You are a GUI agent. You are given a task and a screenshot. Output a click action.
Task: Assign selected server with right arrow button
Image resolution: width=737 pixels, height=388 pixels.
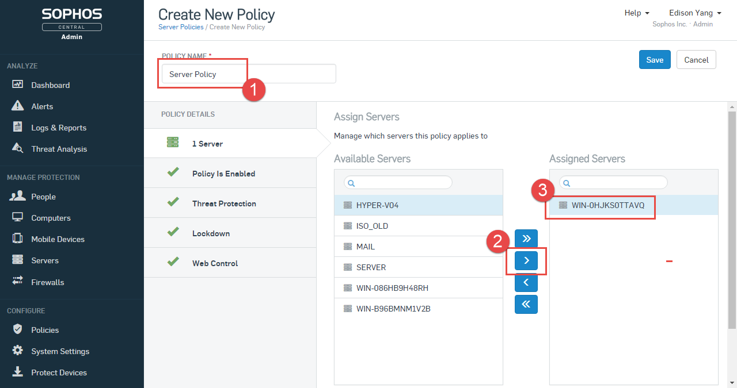click(526, 260)
